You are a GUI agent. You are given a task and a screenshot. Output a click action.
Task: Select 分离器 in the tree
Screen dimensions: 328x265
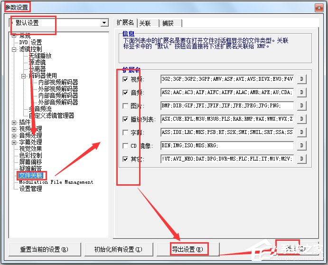click(x=37, y=69)
